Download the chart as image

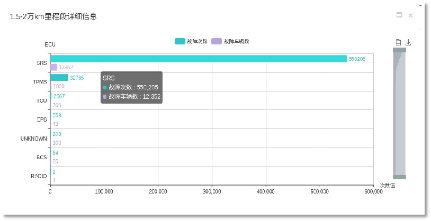pyautogui.click(x=408, y=43)
